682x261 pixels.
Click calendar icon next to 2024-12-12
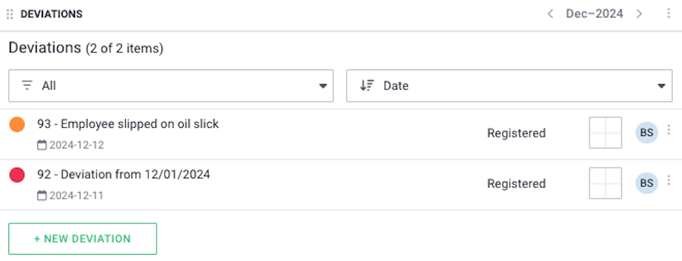[42, 145]
